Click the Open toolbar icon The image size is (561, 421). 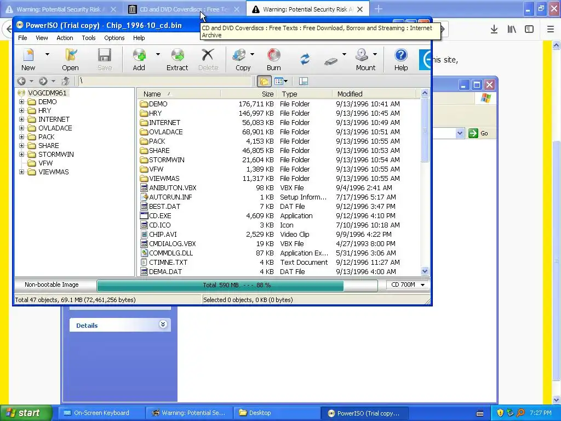pos(71,55)
